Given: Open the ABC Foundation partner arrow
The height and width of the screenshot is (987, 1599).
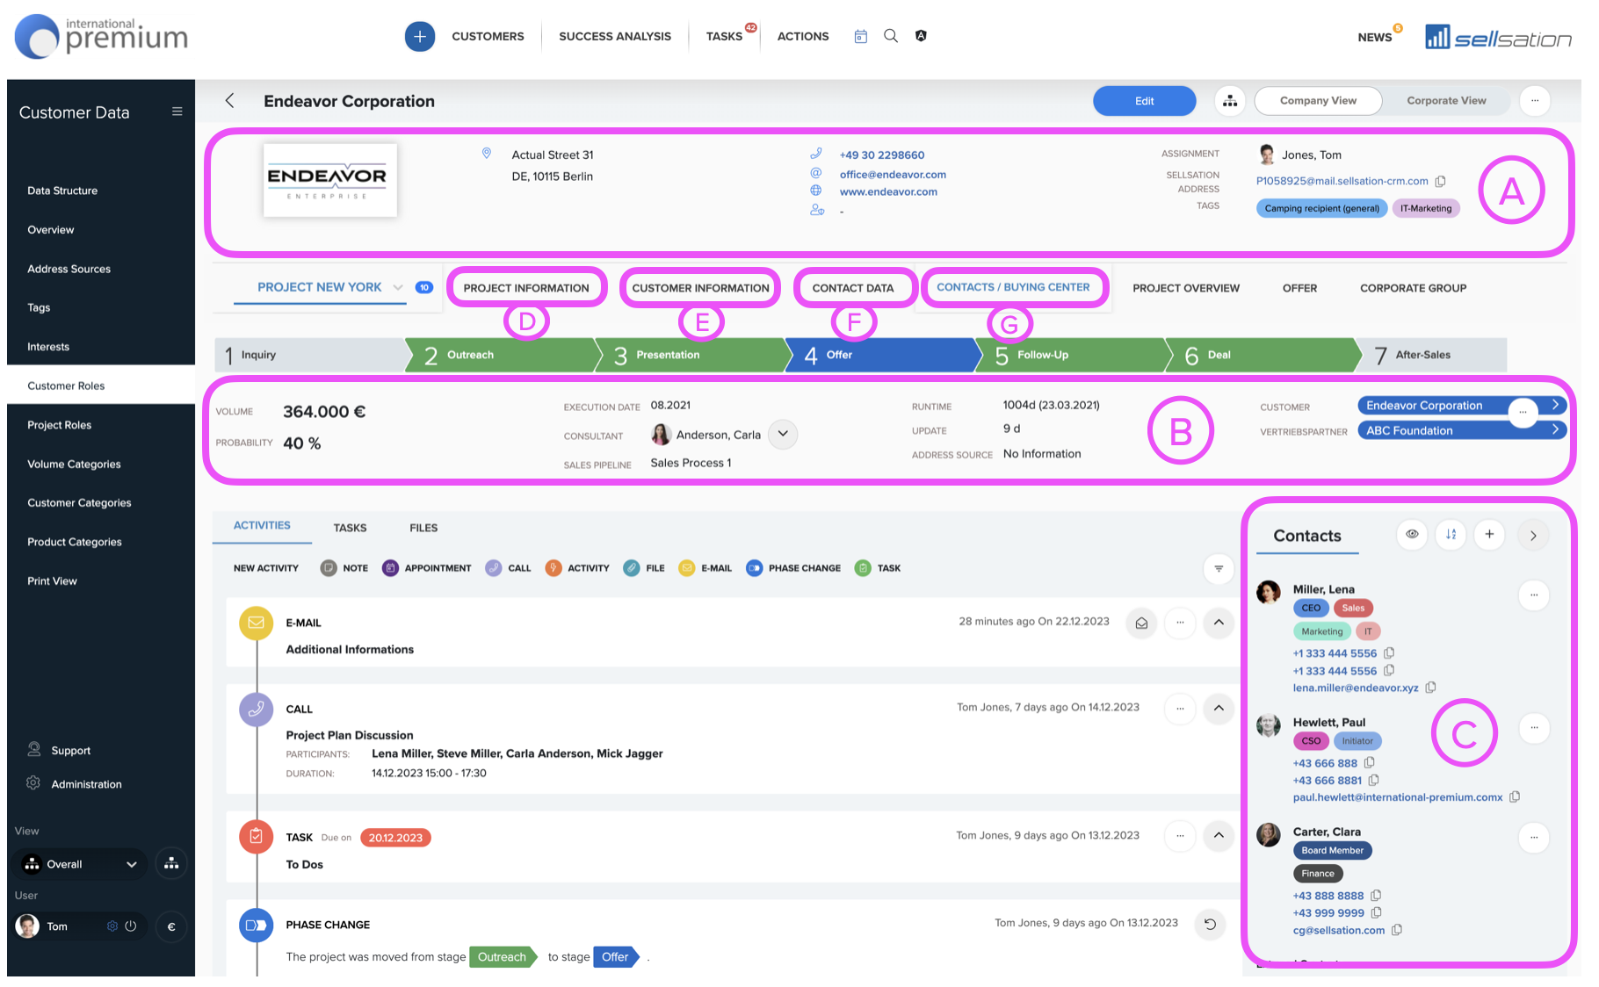Looking at the screenshot, I should tap(1555, 430).
